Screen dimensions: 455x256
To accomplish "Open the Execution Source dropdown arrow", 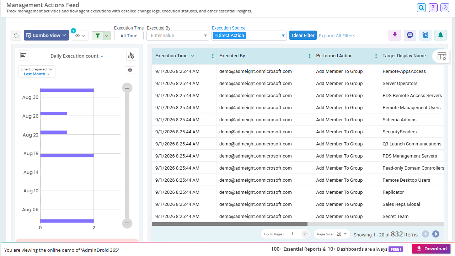I will tap(283, 36).
